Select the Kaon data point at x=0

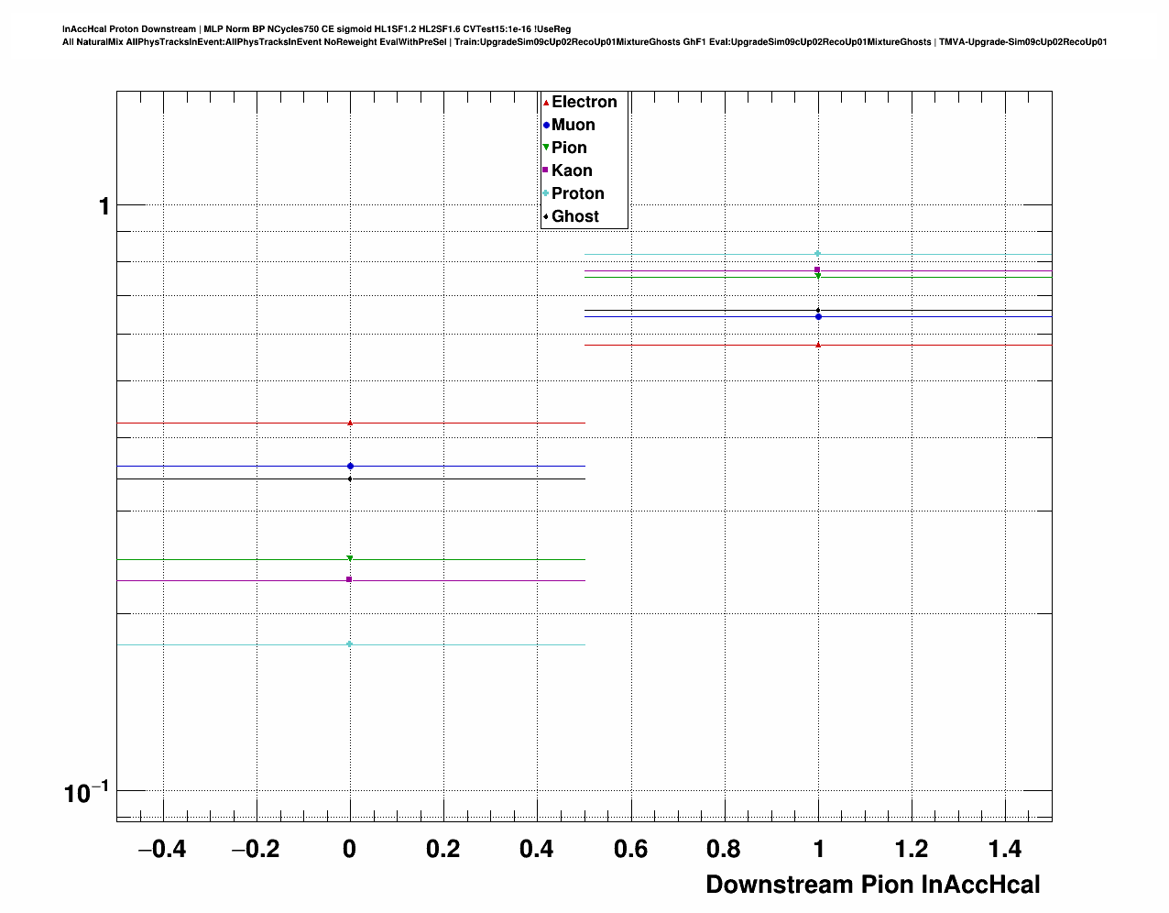350,579
